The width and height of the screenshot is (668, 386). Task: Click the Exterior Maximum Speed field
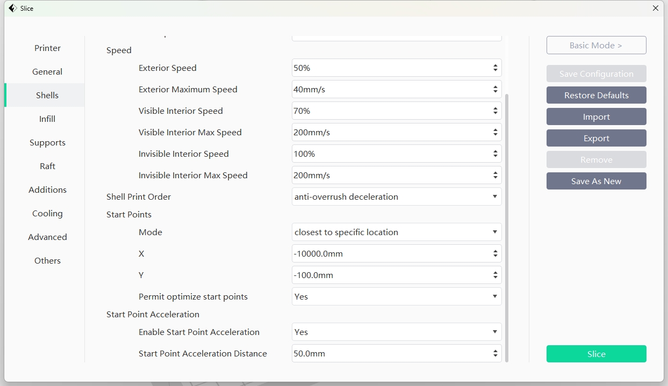391,90
